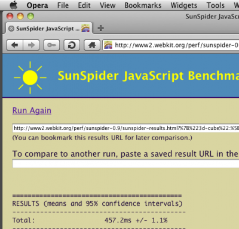Screen dimensions: 239x229
Task: Click the tab's page thumbnail icon
Action: 85,28
